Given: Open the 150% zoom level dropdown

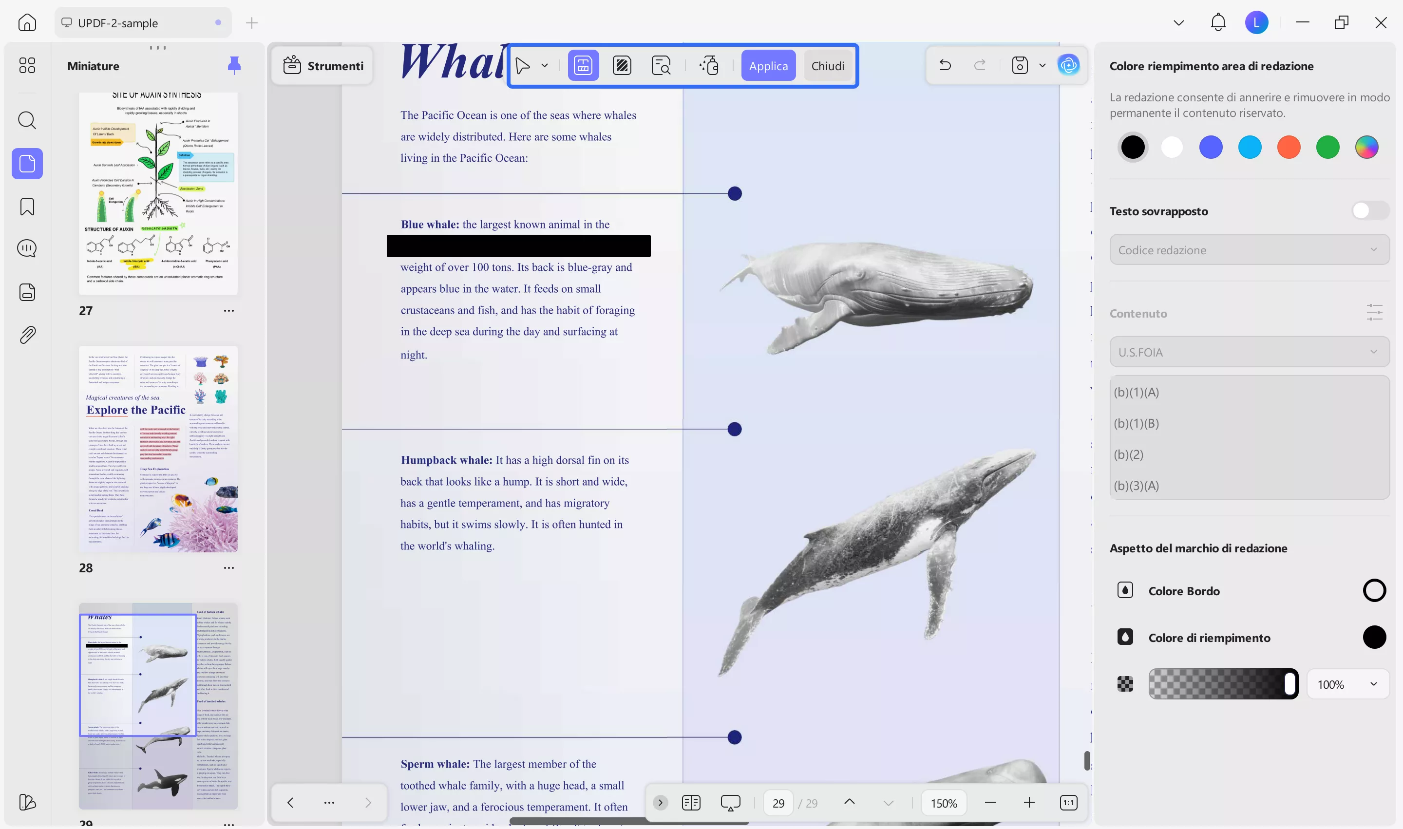Looking at the screenshot, I should point(944,803).
